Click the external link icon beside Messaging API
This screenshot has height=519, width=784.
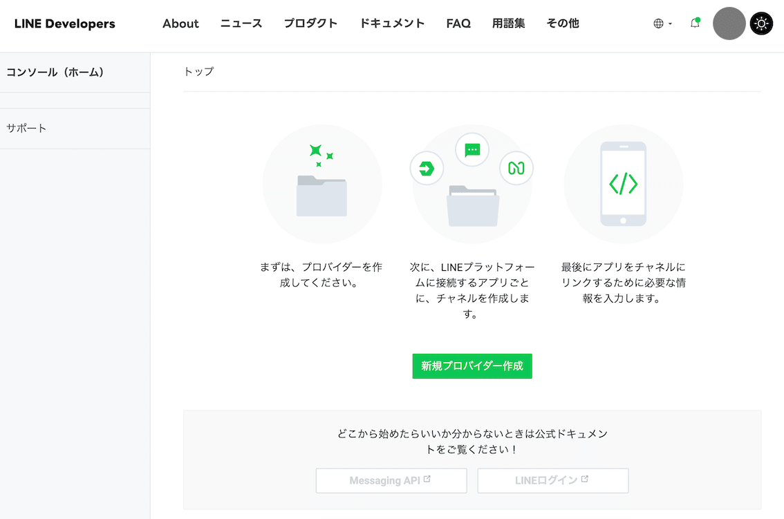click(427, 479)
